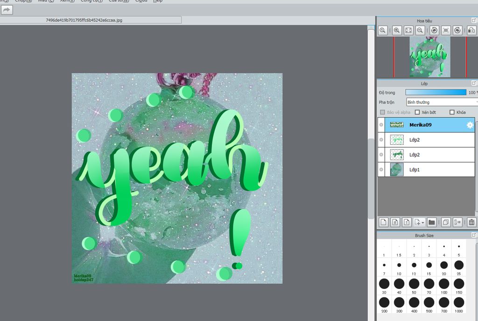Choose brush size 30
Image resolution: width=478 pixels, height=321 pixels.
[x=384, y=287]
